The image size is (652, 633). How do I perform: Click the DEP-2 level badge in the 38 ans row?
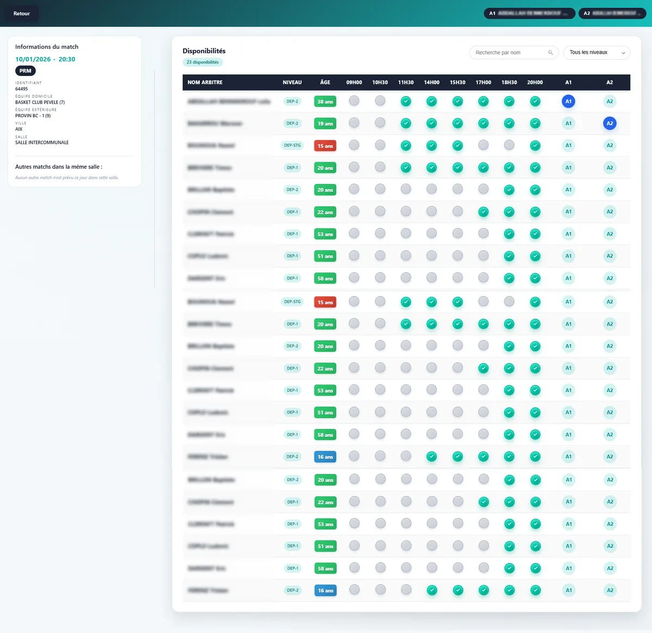tap(292, 102)
